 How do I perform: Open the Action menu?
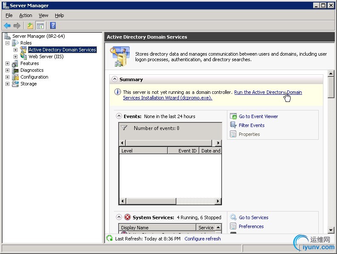[25, 15]
